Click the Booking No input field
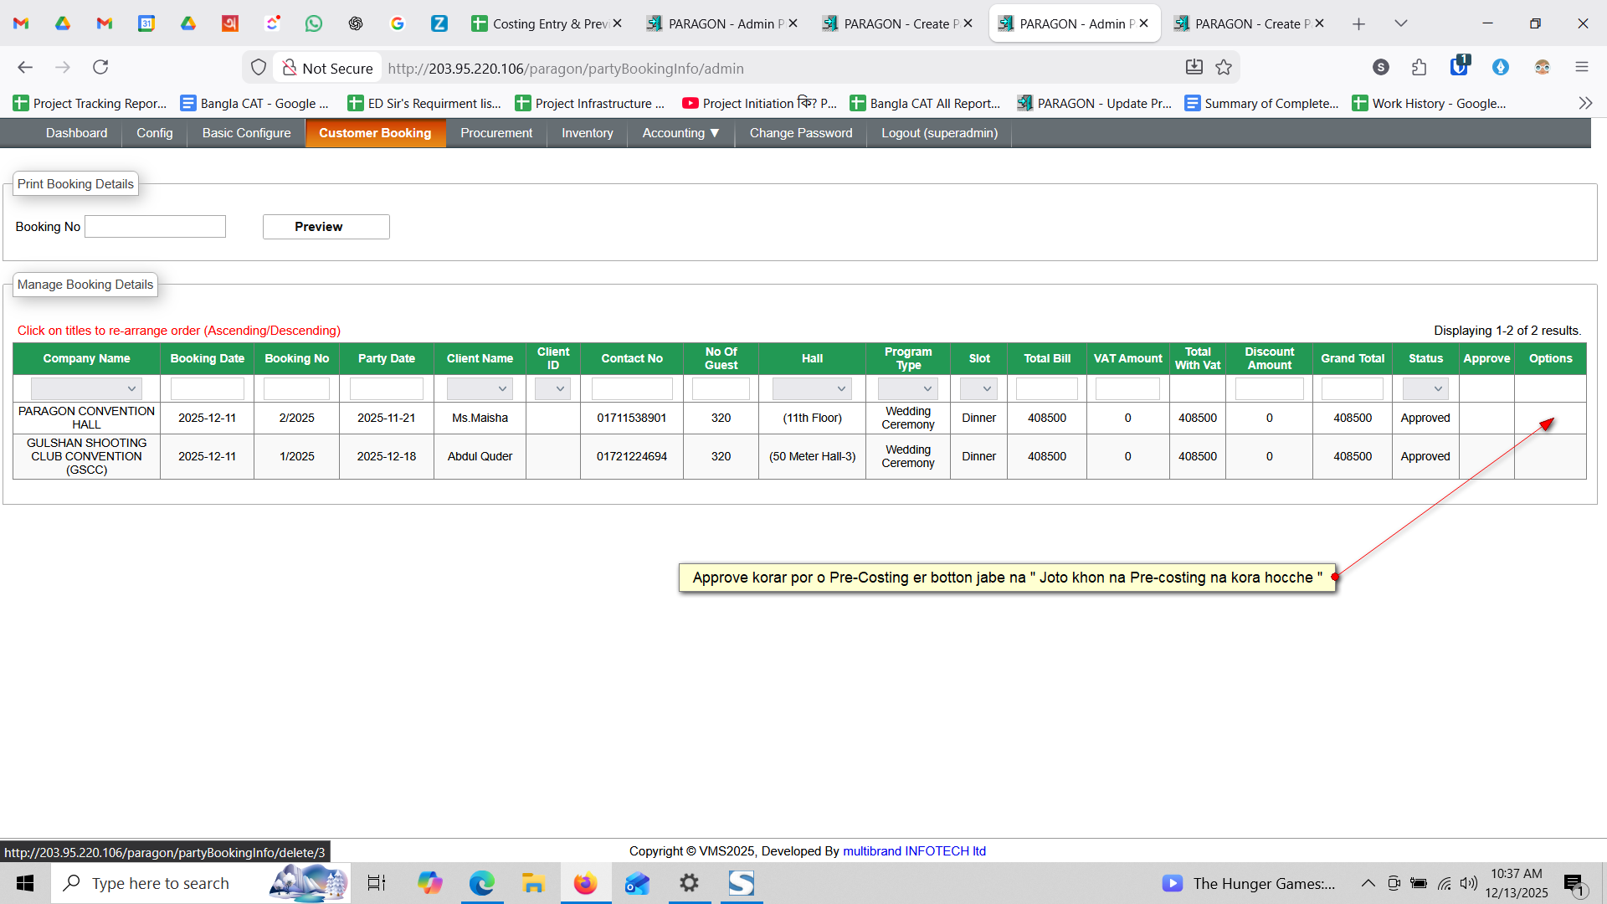Screen dimensions: 1607x904 click(x=155, y=227)
